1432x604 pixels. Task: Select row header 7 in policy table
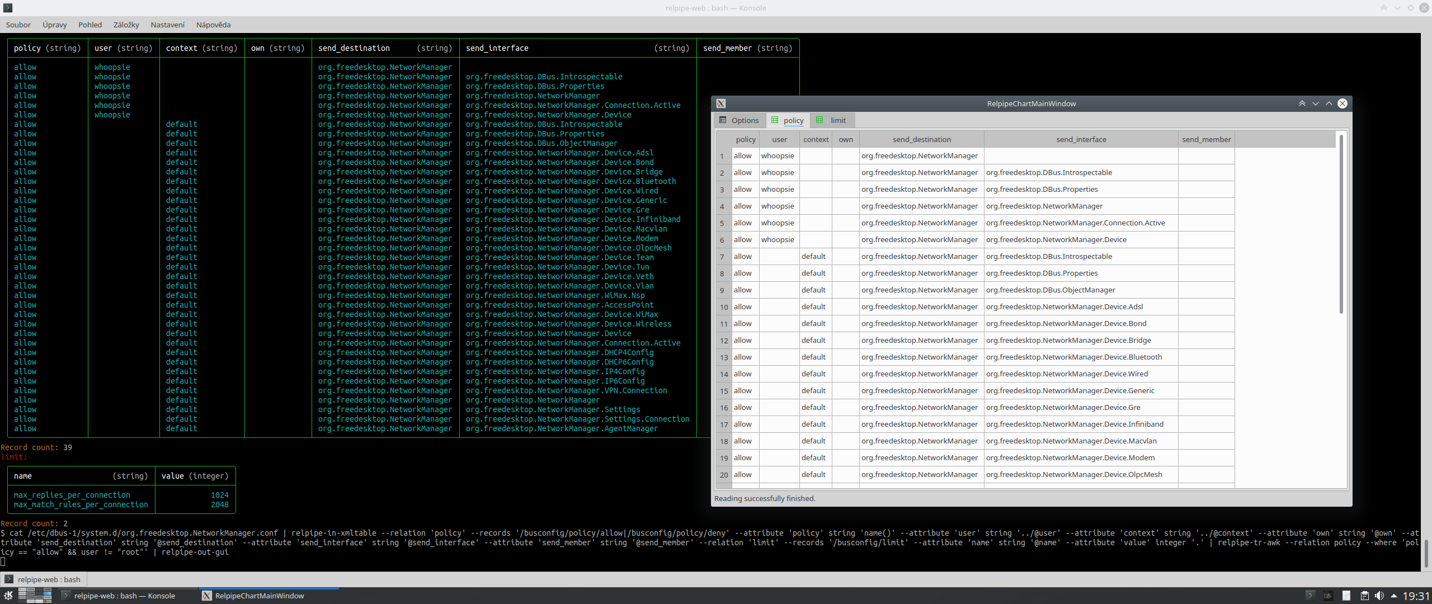tap(724, 257)
